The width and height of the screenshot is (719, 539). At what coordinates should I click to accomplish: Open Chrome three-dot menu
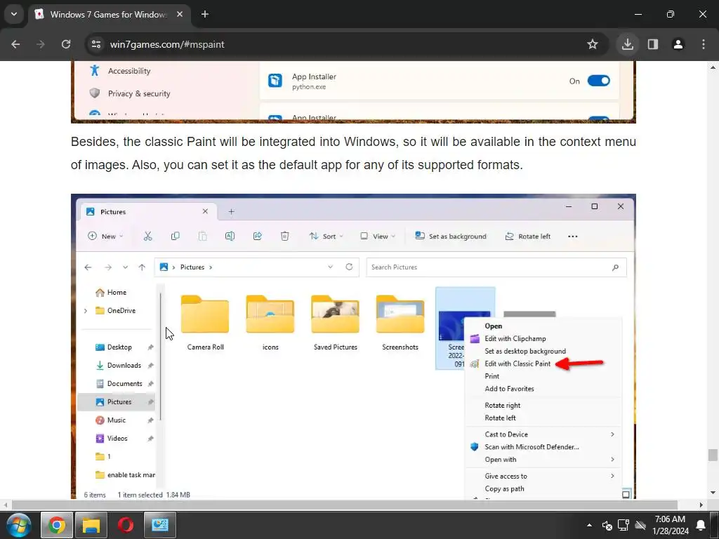(x=704, y=44)
